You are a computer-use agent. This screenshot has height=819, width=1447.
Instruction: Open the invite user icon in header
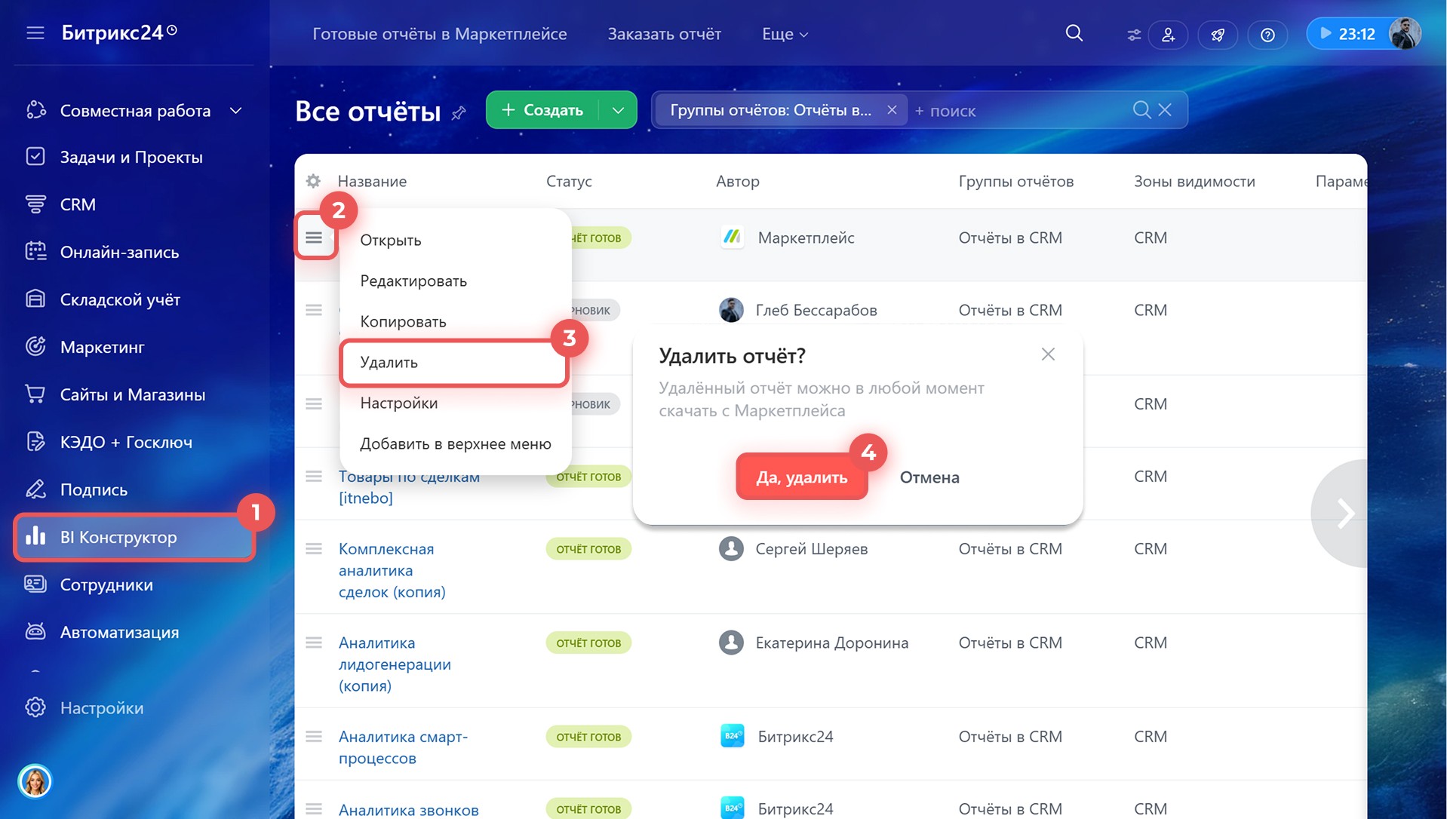click(x=1168, y=35)
